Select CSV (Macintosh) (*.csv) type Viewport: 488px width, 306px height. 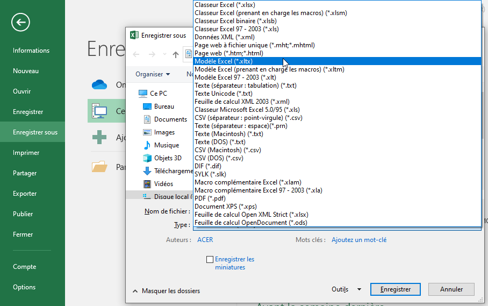click(337, 150)
